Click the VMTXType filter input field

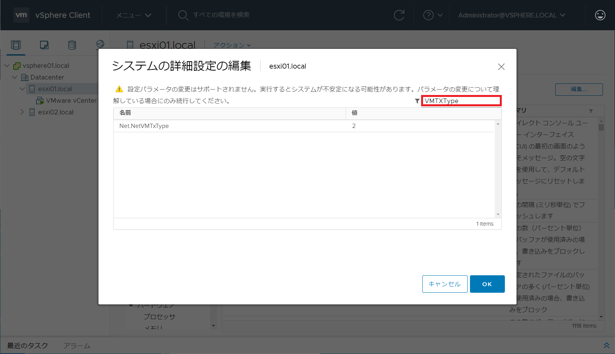[461, 101]
